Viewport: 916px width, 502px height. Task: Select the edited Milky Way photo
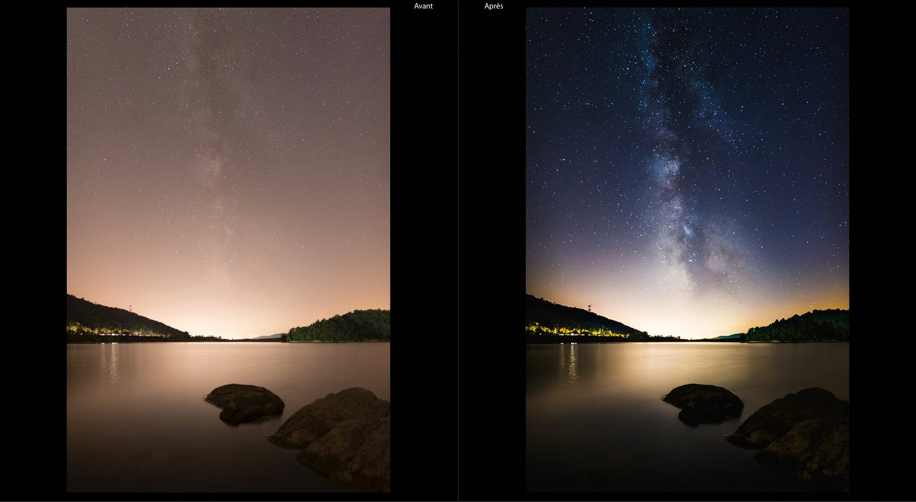click(x=688, y=249)
